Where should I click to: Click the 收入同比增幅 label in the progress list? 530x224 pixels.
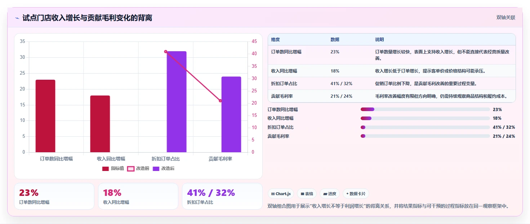tap(280, 118)
